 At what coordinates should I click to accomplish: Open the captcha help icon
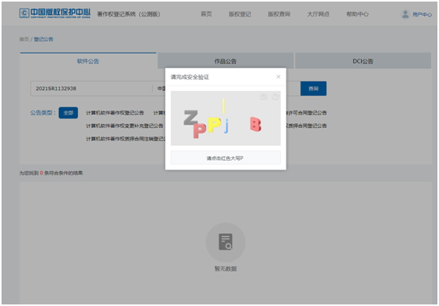(x=264, y=97)
